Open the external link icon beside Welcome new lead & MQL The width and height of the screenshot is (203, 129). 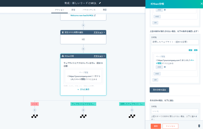pos(95,16)
